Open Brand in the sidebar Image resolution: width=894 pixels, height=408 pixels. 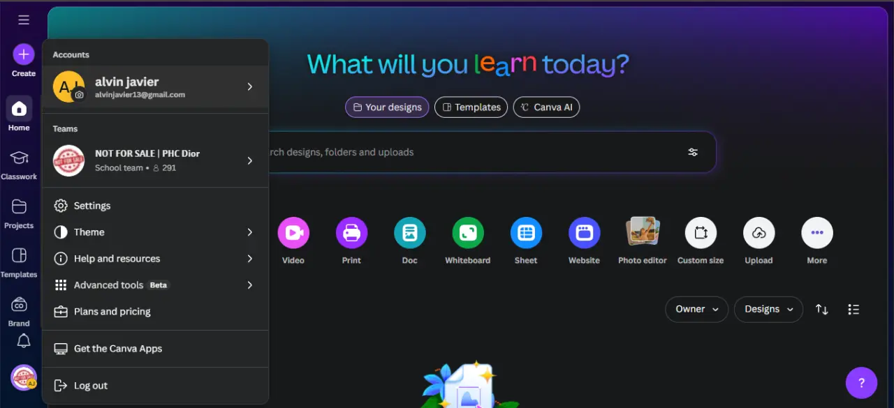point(19,312)
